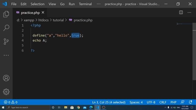Open the File menu
The height and width of the screenshot is (110, 196).
pos(14,4)
